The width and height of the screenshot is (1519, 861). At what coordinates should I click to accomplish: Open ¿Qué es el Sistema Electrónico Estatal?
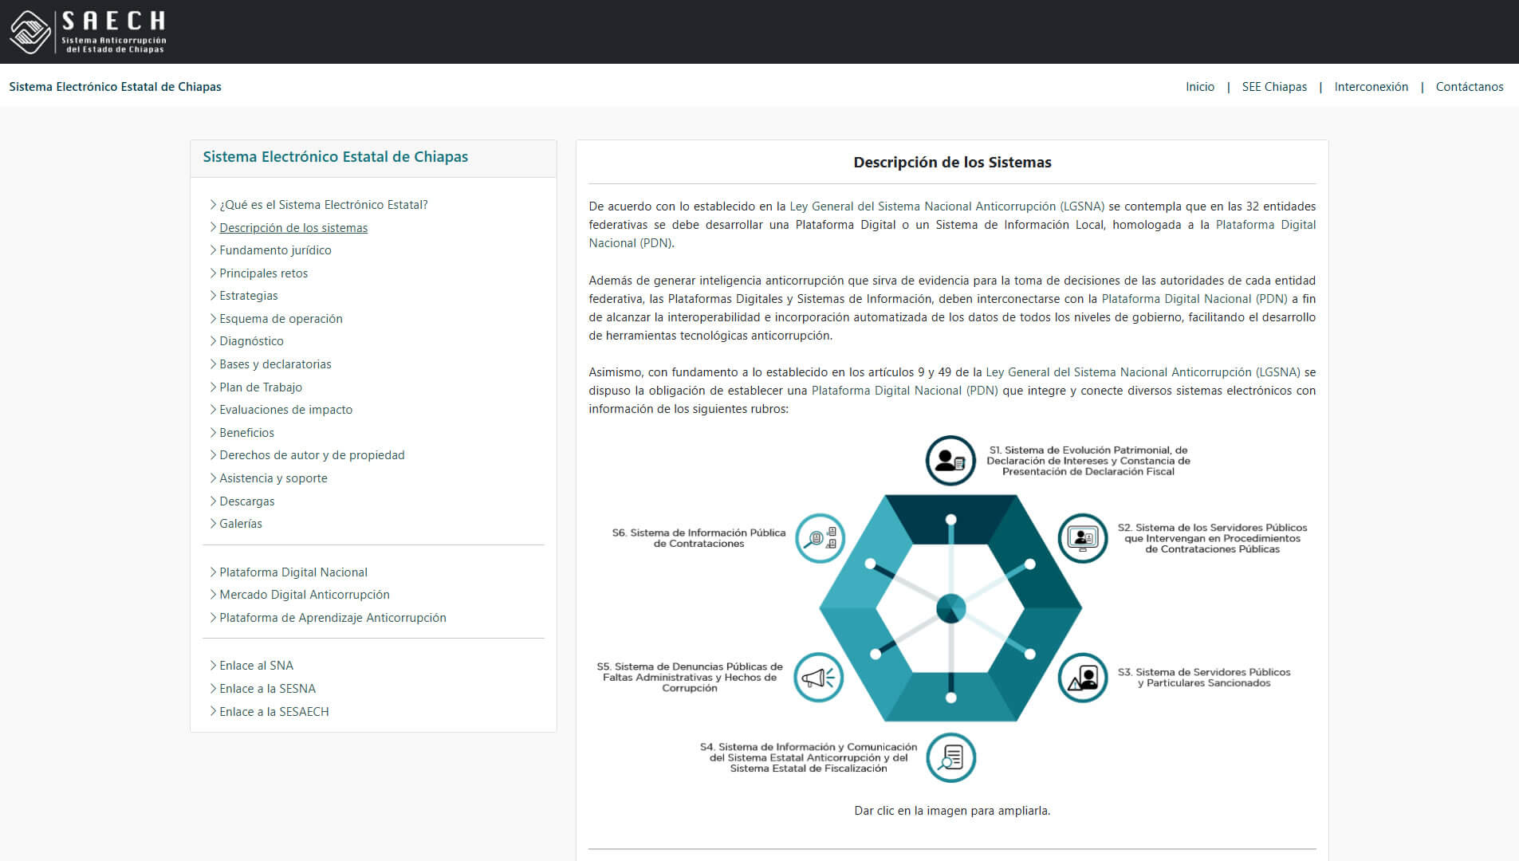[324, 205]
